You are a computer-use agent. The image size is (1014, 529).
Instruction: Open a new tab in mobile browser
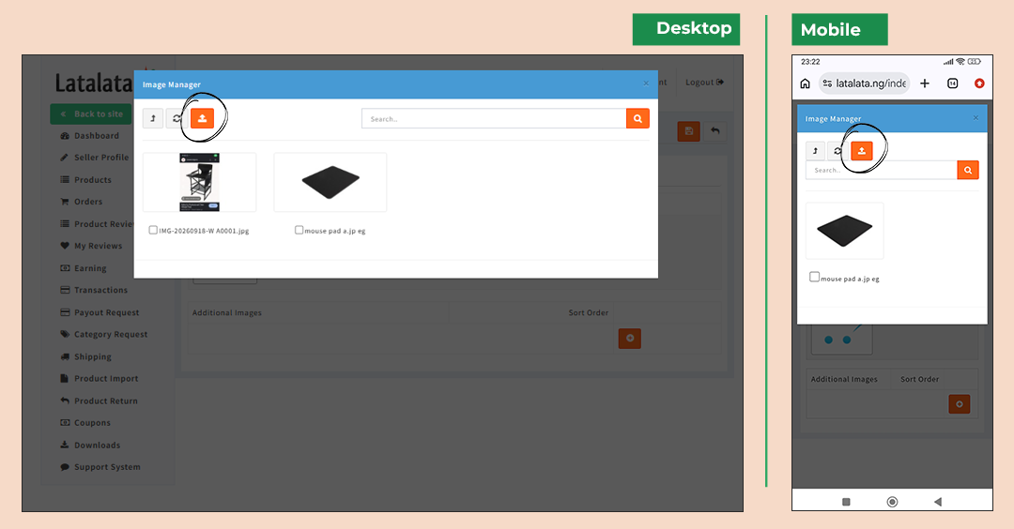tap(925, 83)
